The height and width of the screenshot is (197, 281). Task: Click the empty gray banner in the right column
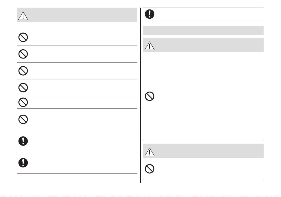click(203, 30)
